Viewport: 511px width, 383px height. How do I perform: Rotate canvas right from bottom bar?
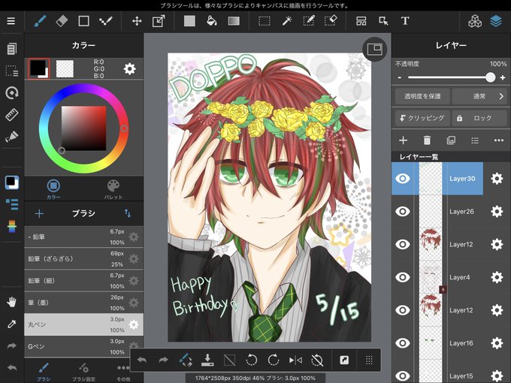[x=273, y=360]
